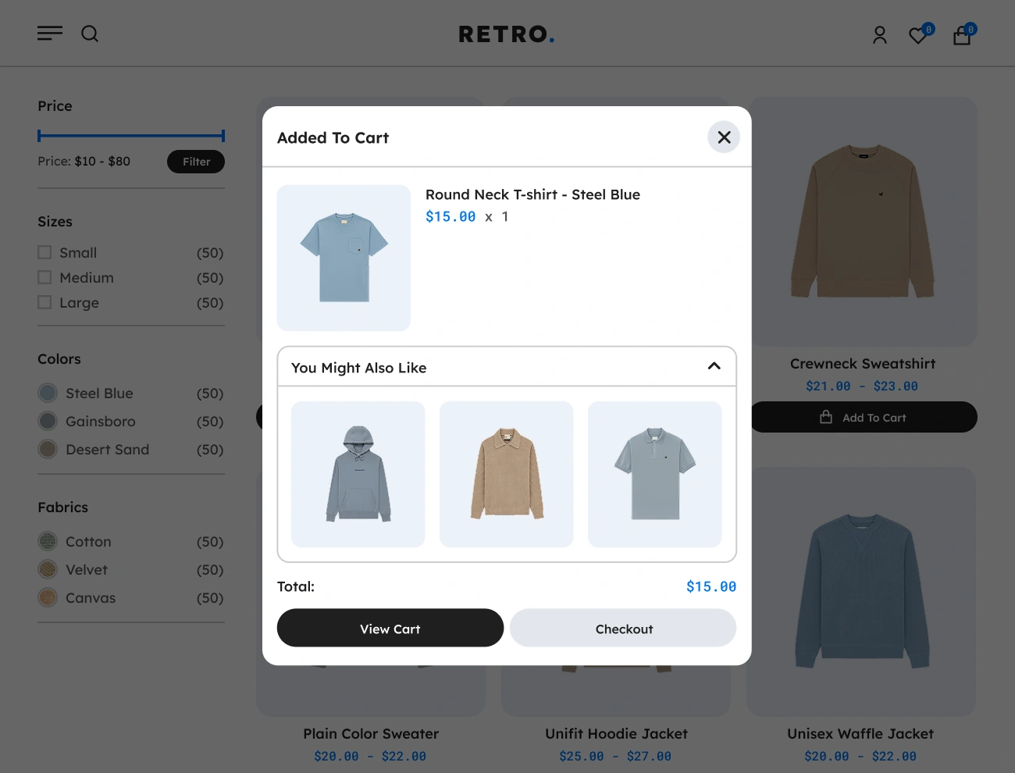Open the Unisex Waffle Jacket product image
1015x773 pixels.
[x=861, y=592]
